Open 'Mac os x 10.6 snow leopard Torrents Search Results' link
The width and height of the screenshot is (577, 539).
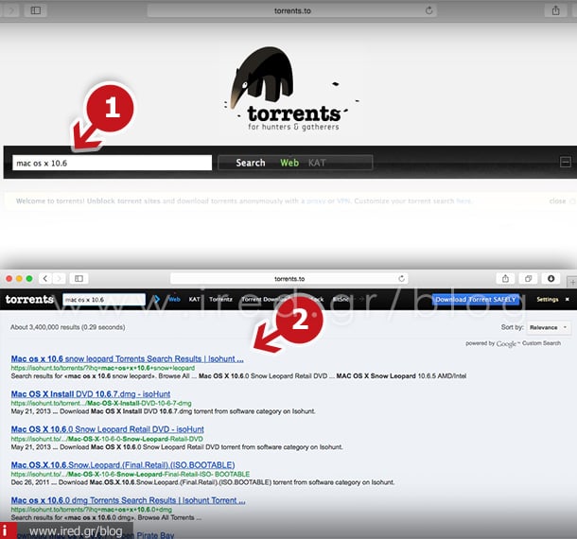(128, 358)
